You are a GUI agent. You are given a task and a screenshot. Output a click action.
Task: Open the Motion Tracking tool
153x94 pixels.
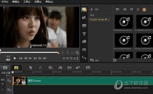click(78, 68)
